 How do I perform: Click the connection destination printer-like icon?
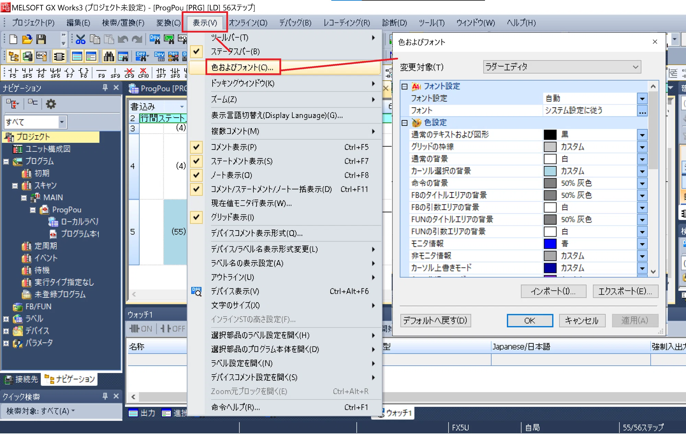point(27,56)
